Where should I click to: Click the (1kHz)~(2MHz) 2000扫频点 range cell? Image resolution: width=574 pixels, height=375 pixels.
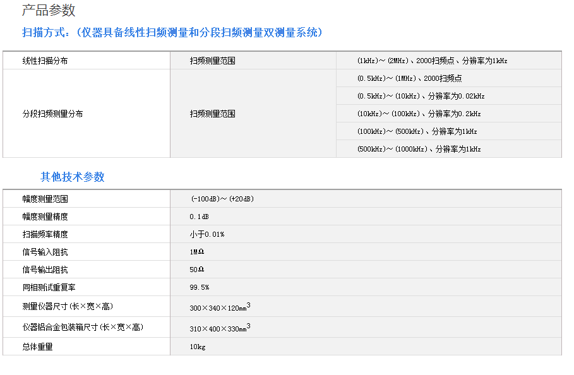(x=432, y=61)
